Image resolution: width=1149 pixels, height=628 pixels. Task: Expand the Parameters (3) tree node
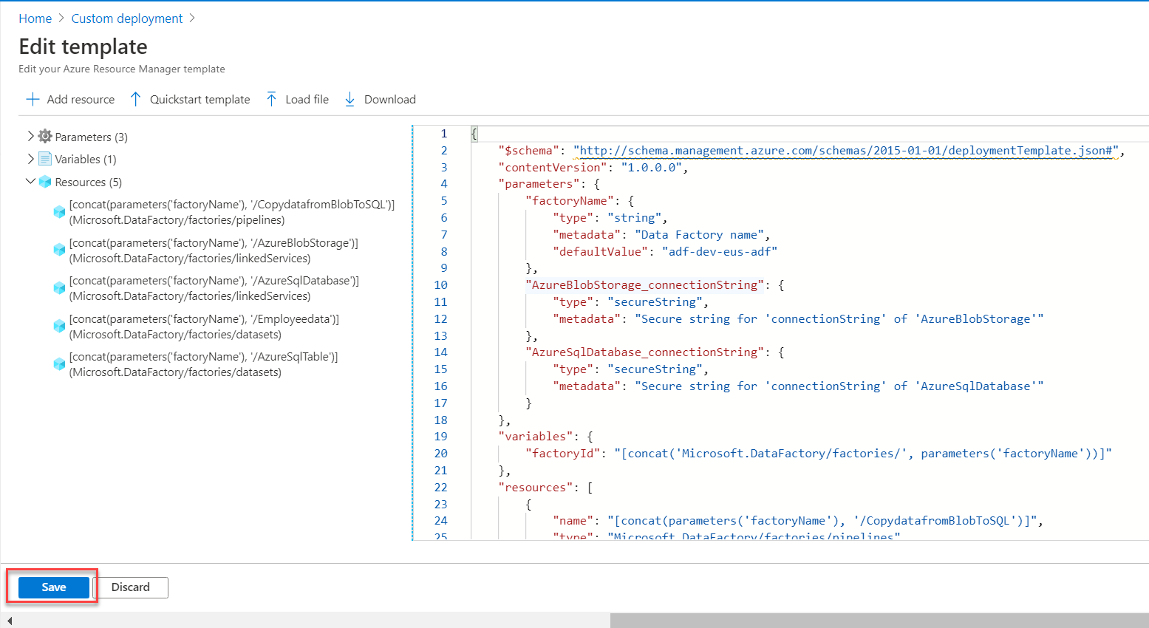tap(30, 137)
